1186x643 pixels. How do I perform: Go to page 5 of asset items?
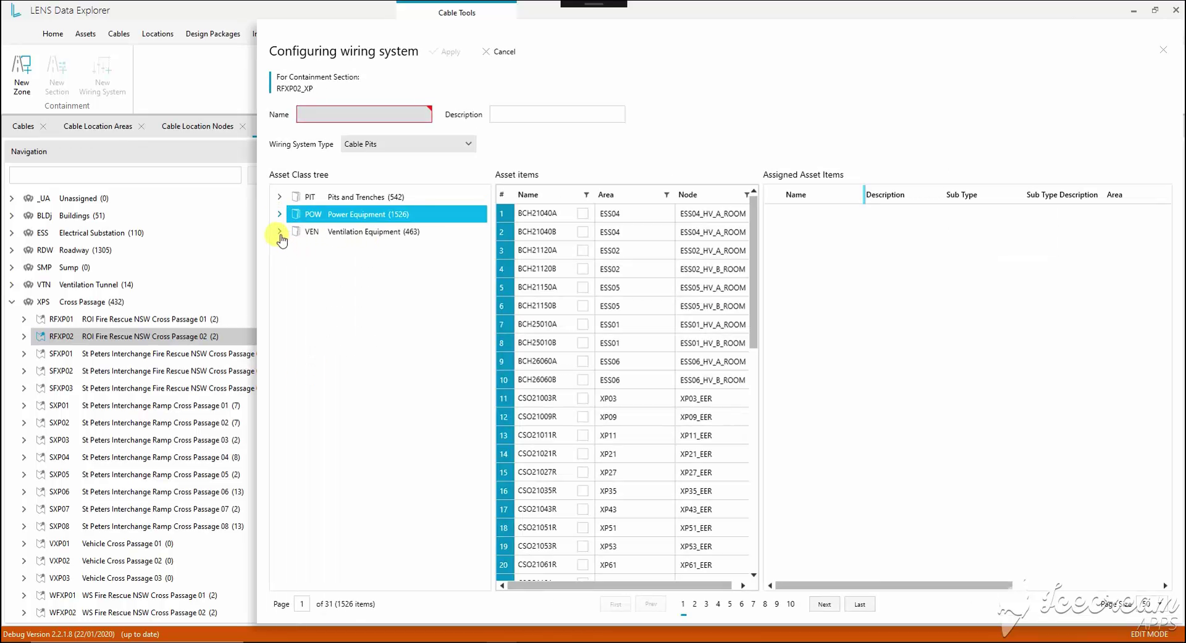coord(730,604)
